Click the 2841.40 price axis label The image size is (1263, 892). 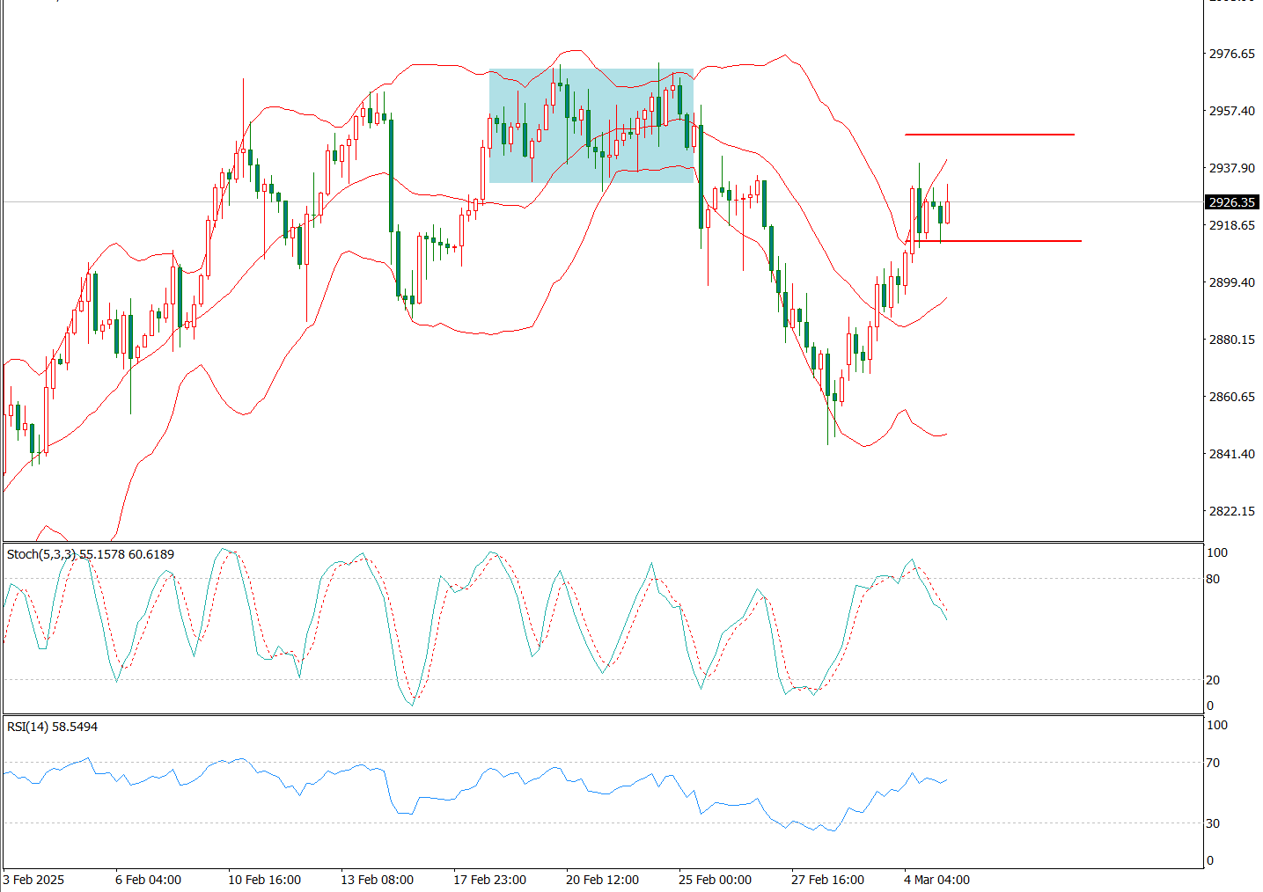(x=1232, y=454)
